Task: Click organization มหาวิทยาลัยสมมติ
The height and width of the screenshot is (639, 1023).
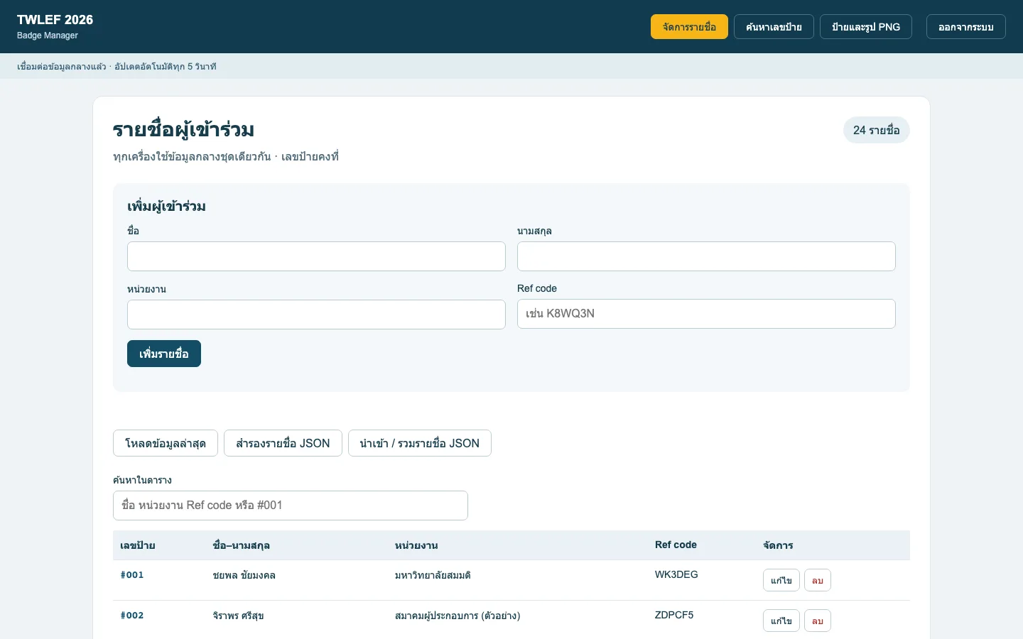Action: 433,575
